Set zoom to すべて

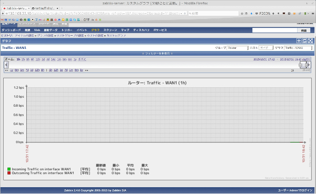pyautogui.click(x=82, y=59)
